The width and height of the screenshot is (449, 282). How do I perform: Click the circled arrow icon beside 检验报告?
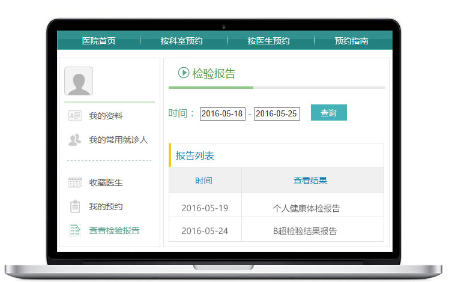coord(184,73)
